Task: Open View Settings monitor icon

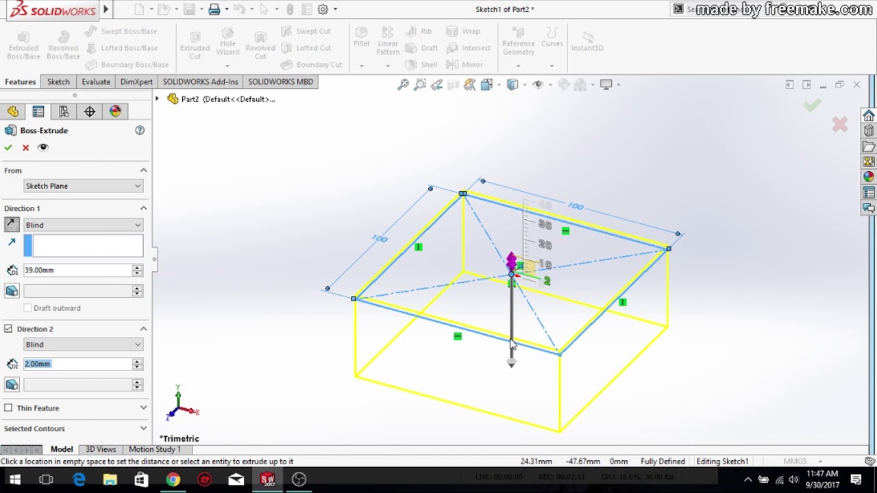Action: (x=606, y=85)
